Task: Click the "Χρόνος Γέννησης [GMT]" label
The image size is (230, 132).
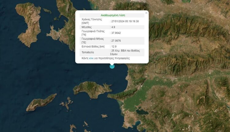Action: tap(92, 21)
